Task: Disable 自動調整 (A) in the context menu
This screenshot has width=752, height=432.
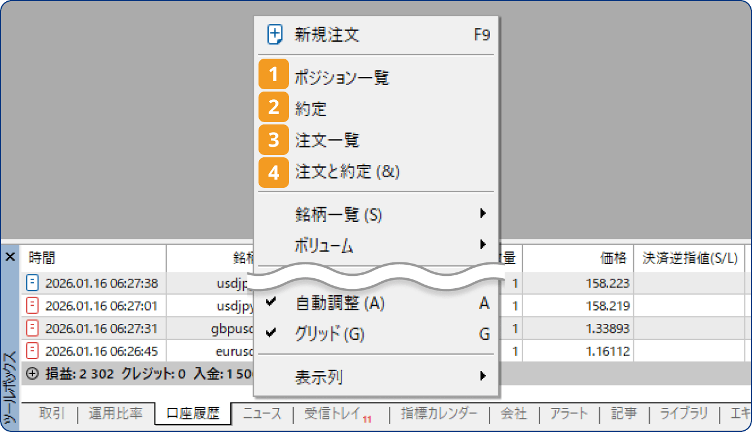Action: coord(341,303)
